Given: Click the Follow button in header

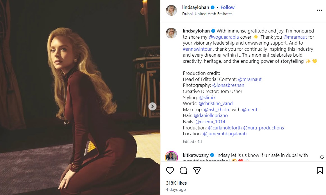Looking at the screenshot, I should tap(227, 7).
